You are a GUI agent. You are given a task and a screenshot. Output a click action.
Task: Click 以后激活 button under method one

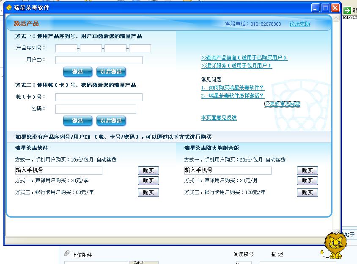pyautogui.click(x=111, y=72)
